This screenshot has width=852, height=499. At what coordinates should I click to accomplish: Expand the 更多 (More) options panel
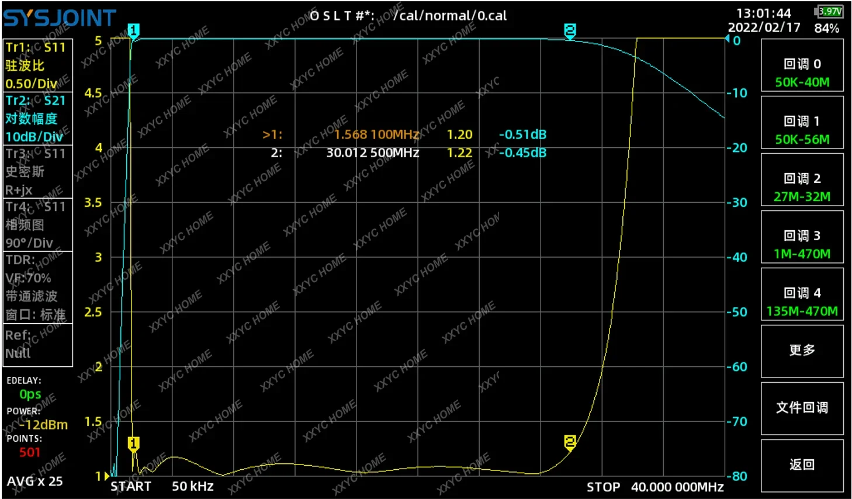(x=802, y=351)
